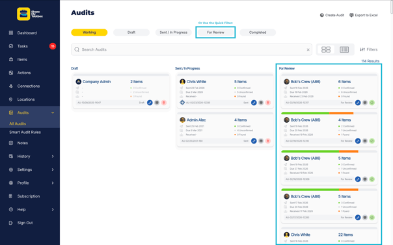Click the Sign Out icon
Viewport: 393px width, 245px height.
[11, 223]
